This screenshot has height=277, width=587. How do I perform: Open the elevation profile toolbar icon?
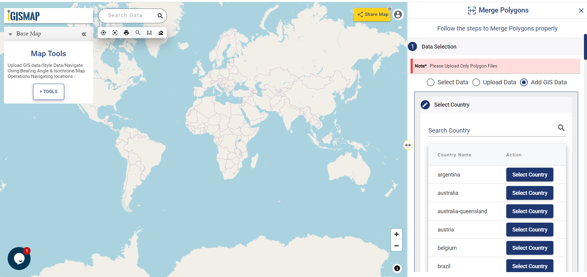pos(161,33)
